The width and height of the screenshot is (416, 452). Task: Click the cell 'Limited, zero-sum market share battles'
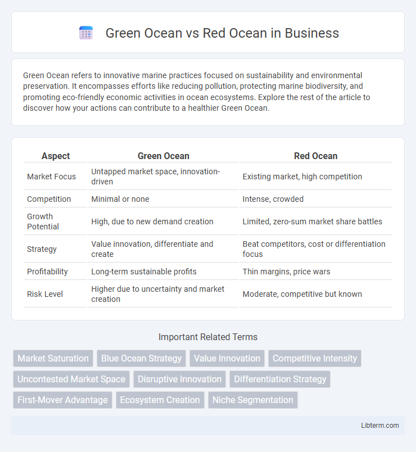coord(316,222)
